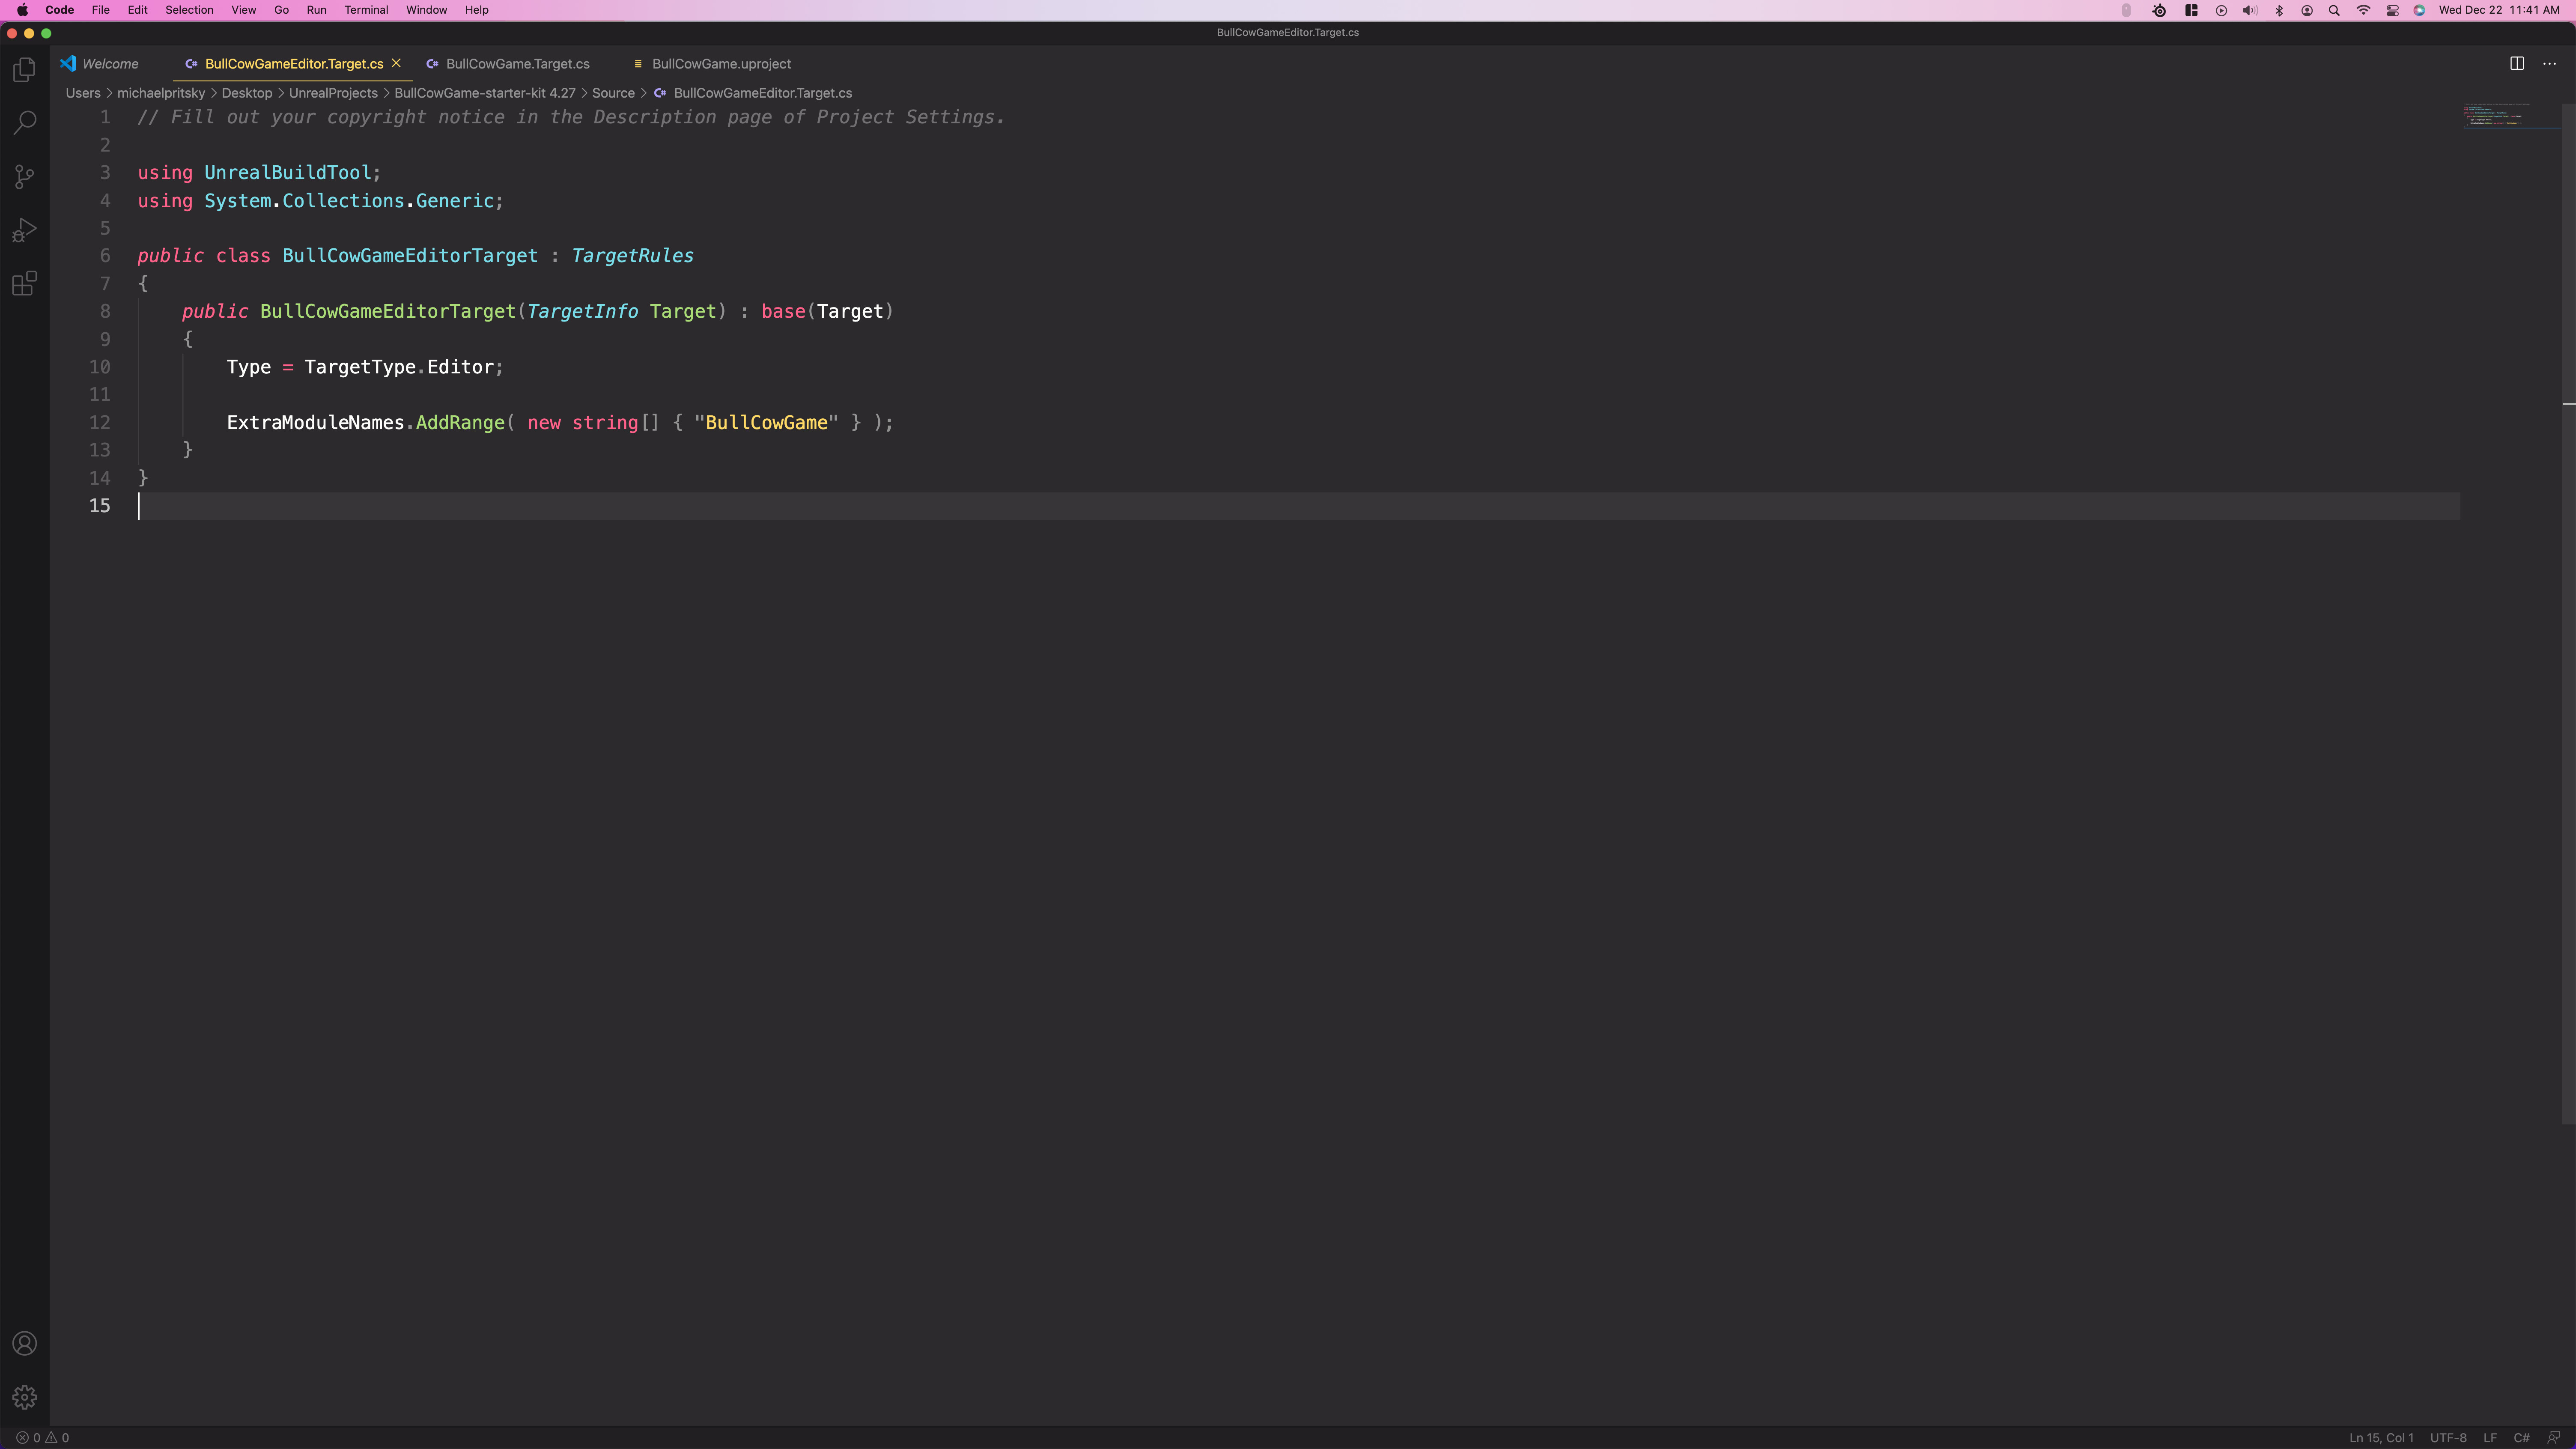Open the UnrealProjects breadcrumb dropdown
Screen dimensions: 2576x1449
[x=333, y=93]
